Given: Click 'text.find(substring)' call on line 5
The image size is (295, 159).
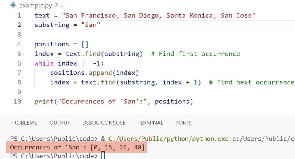Looking at the screenshot, I should tap(104, 54).
